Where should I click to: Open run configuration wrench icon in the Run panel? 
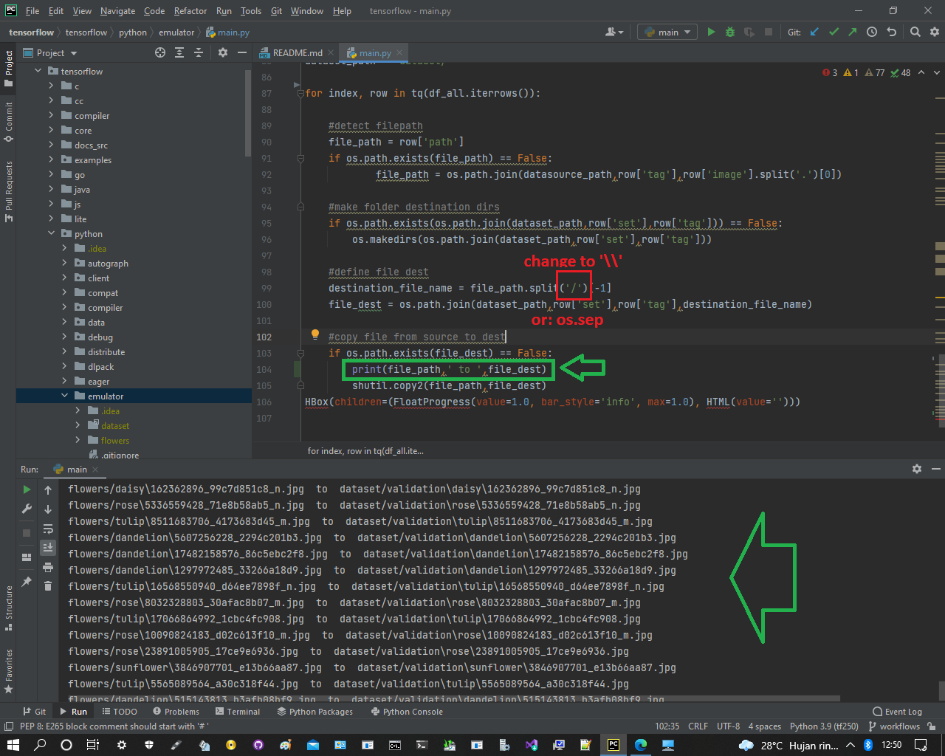tap(27, 509)
